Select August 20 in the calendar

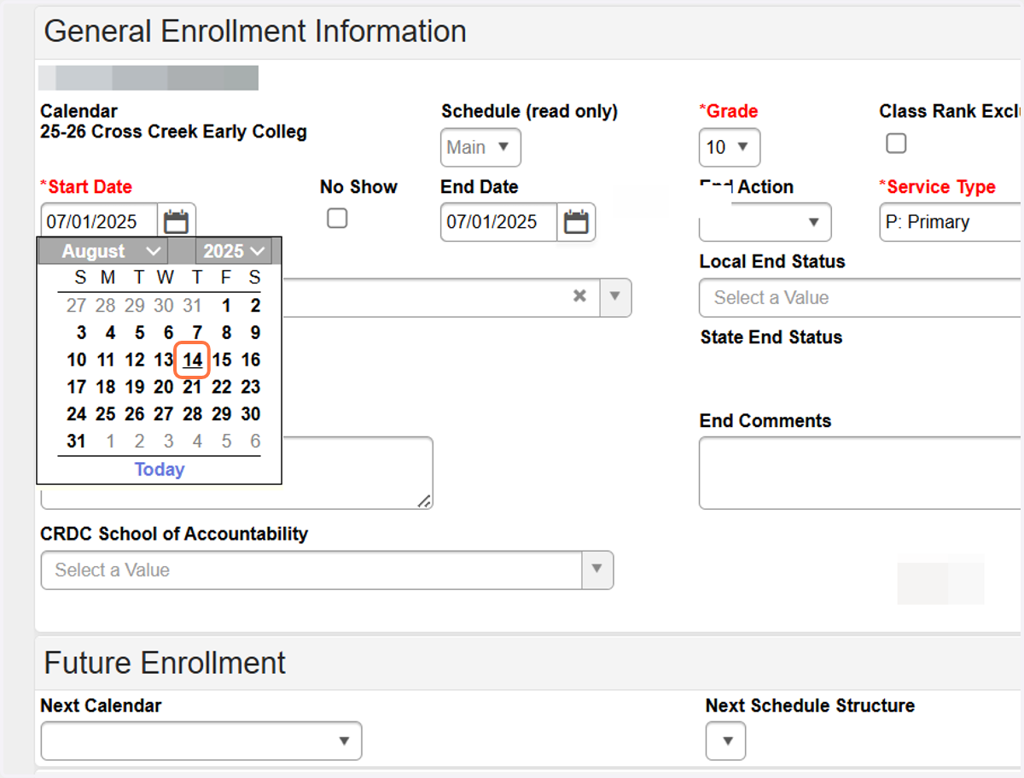pos(164,387)
